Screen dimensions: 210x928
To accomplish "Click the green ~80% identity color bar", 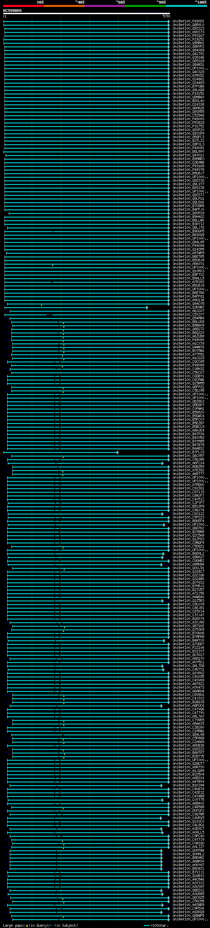I will pyautogui.click(x=146, y=6).
